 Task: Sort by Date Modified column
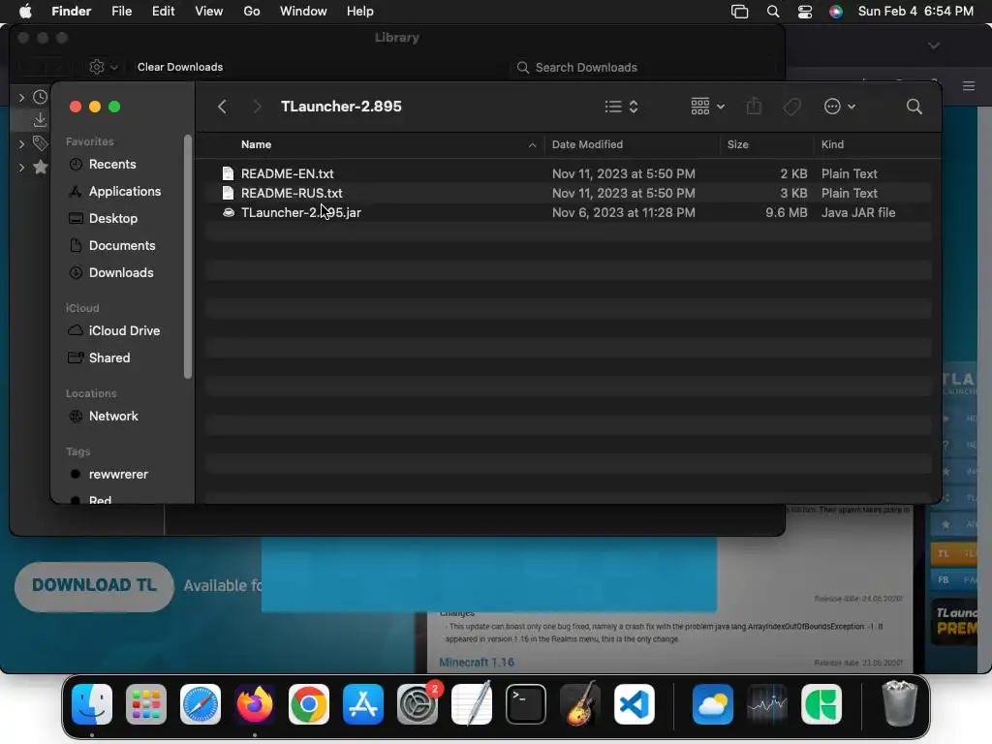pyautogui.click(x=587, y=144)
